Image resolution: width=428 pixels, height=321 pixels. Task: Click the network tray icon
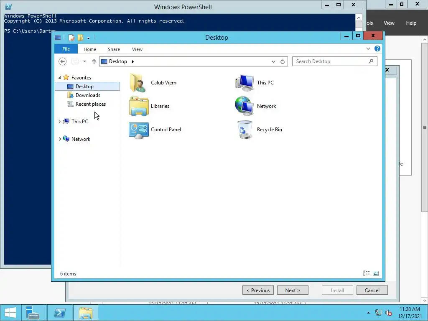[379, 313]
